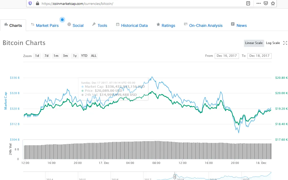This screenshot has height=180, width=288.
Task: Set zoom range to 1m
Action: point(56,56)
